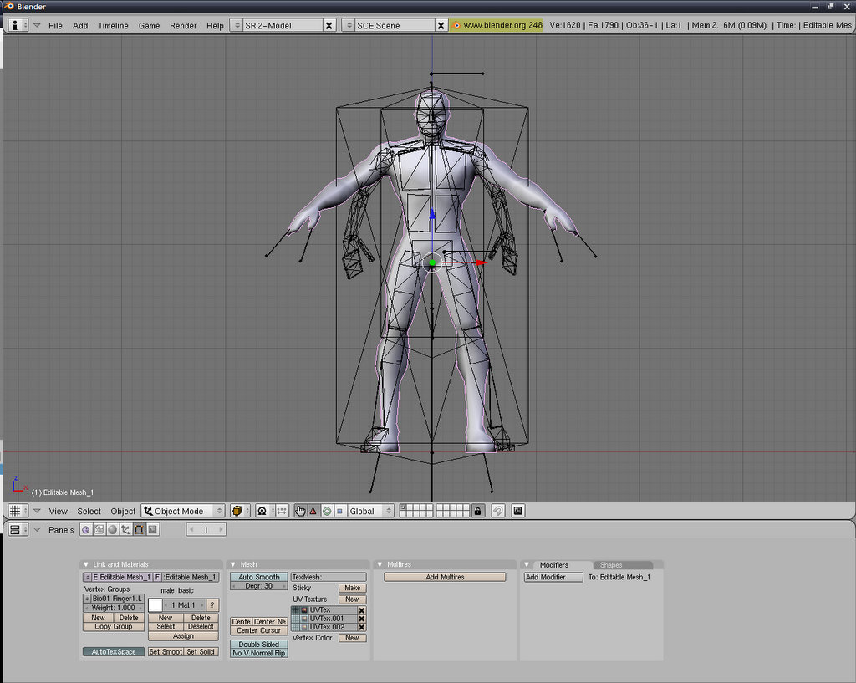
Task: Click the white material color swatch
Action: point(155,605)
